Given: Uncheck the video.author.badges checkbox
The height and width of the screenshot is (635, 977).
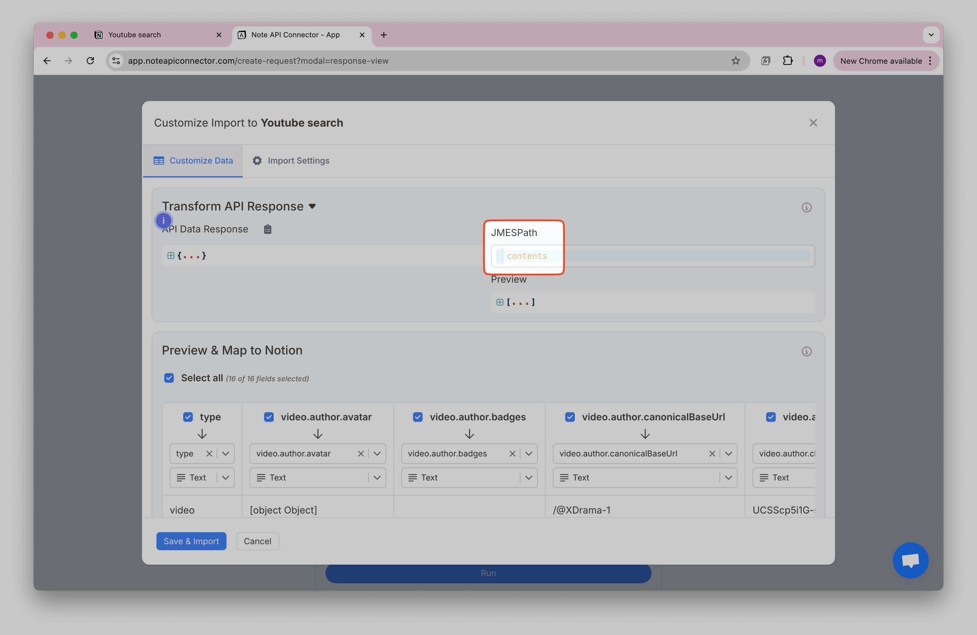Looking at the screenshot, I should 418,417.
